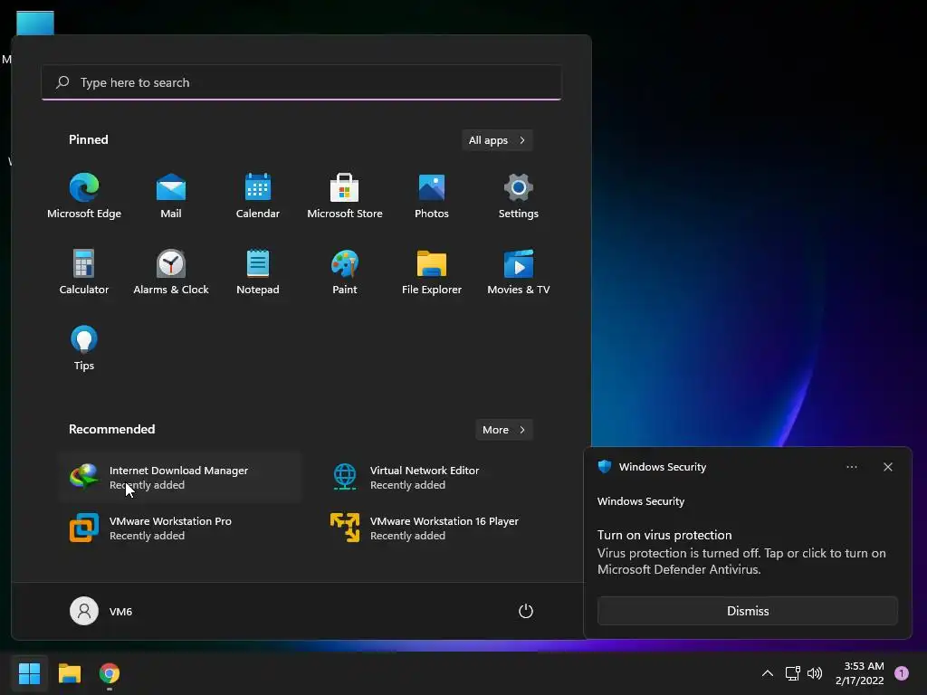Screen dimensions: 927x695
Task: Click the Type here to search field
Action: 301,82
